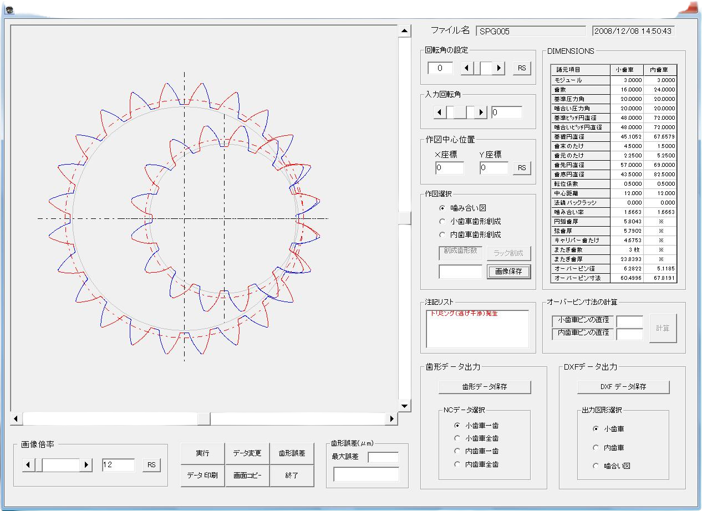Screen dimensions: 702x511
Task: Click 歯形データ保存 button
Action: click(x=485, y=387)
